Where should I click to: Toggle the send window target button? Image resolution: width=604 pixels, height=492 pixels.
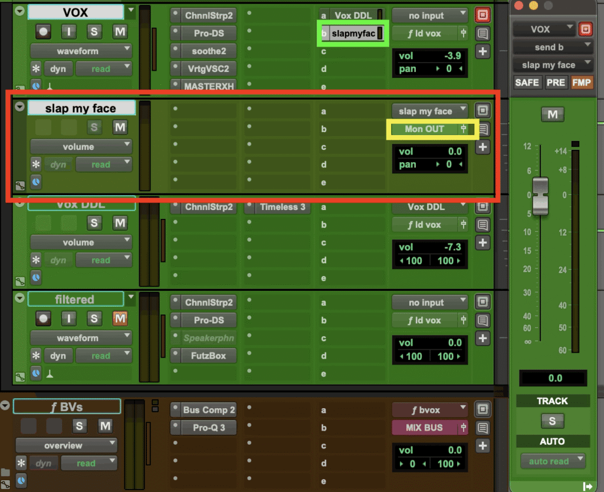(586, 29)
